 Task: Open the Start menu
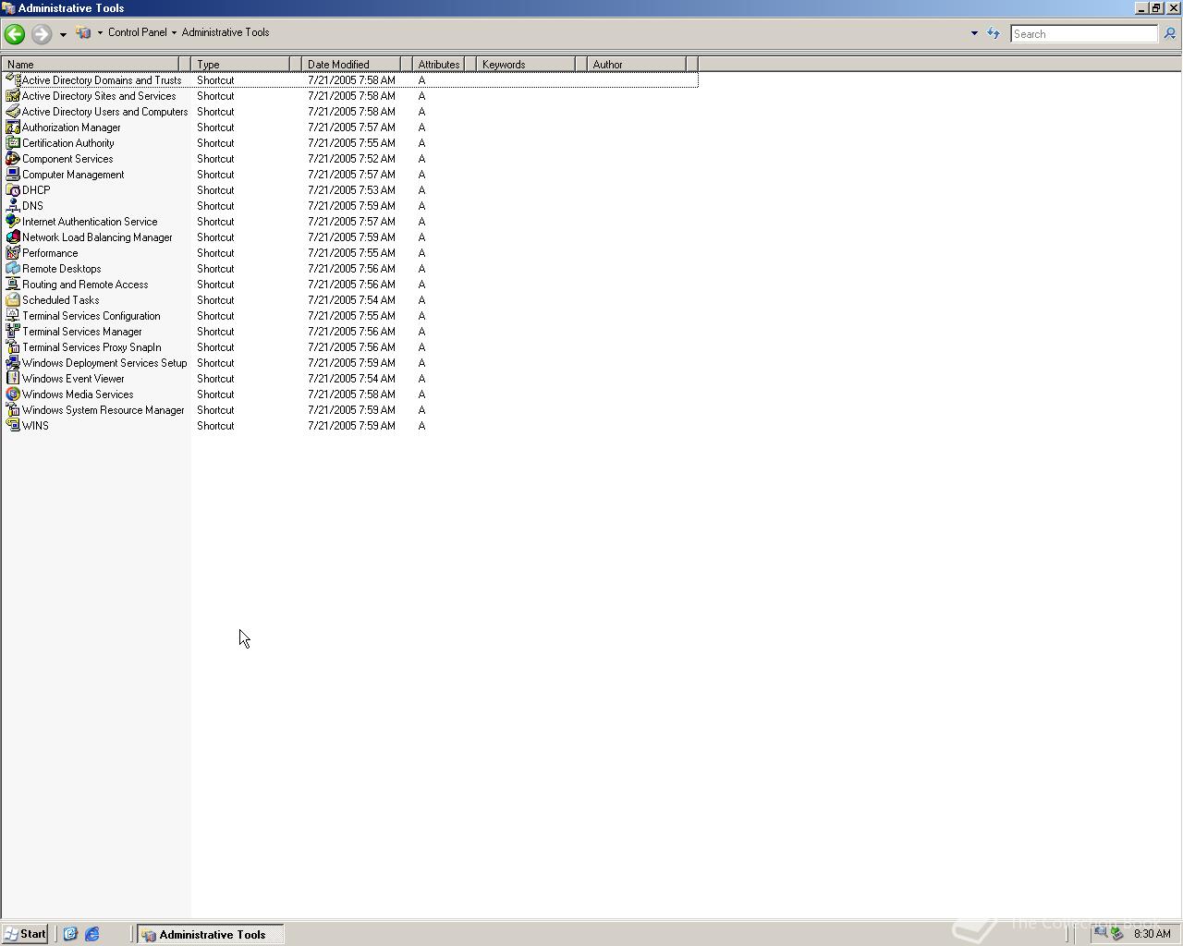click(x=25, y=934)
